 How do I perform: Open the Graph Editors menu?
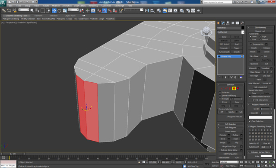pyautogui.click(x=79, y=6)
